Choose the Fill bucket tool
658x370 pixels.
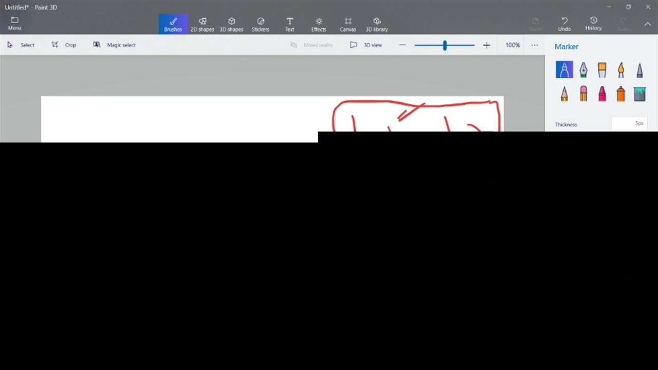click(x=639, y=94)
